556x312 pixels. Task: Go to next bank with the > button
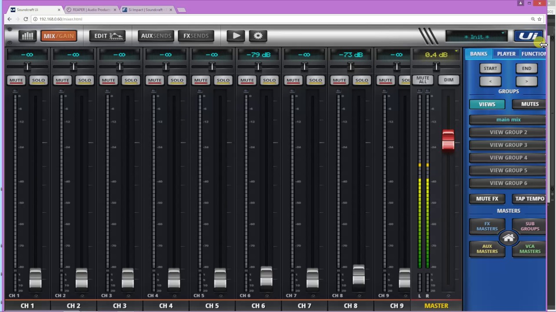coord(526,81)
